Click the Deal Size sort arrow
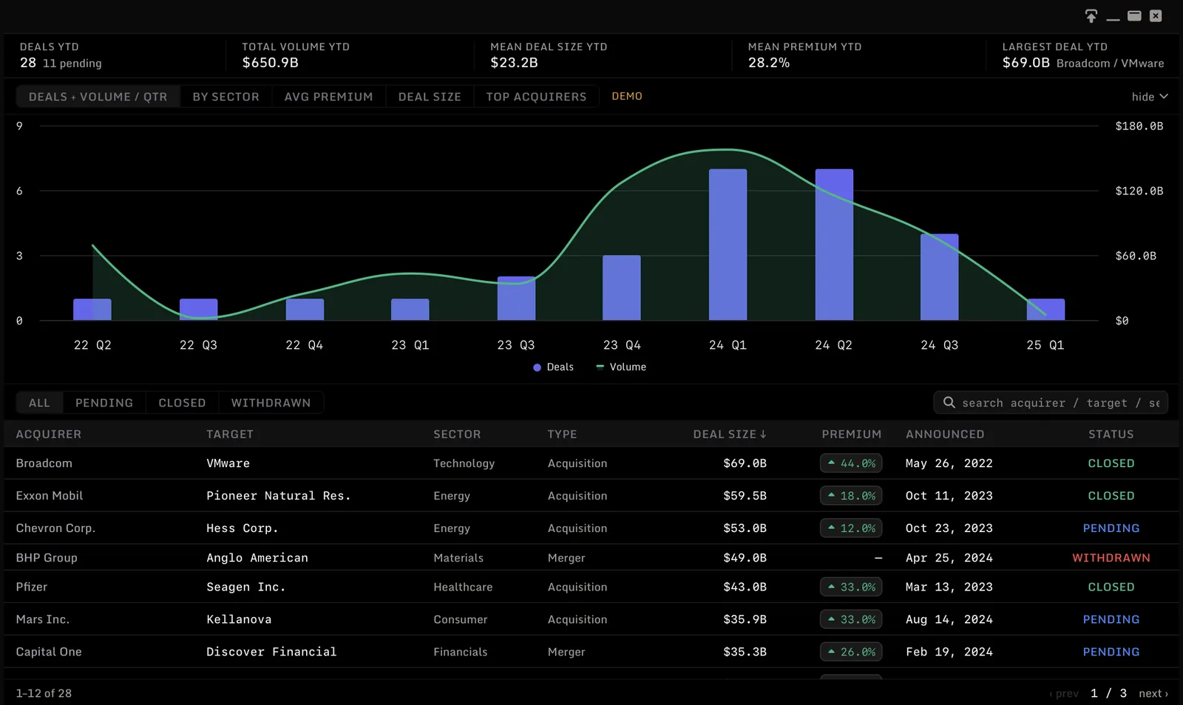The image size is (1183, 705). 763,435
